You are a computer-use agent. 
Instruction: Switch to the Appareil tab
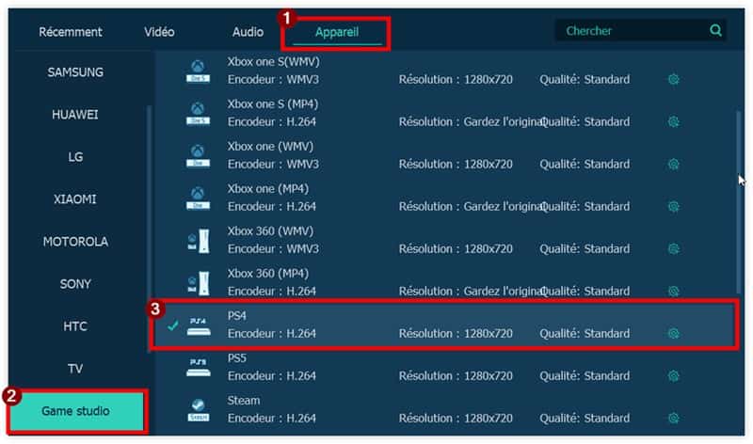click(x=337, y=32)
